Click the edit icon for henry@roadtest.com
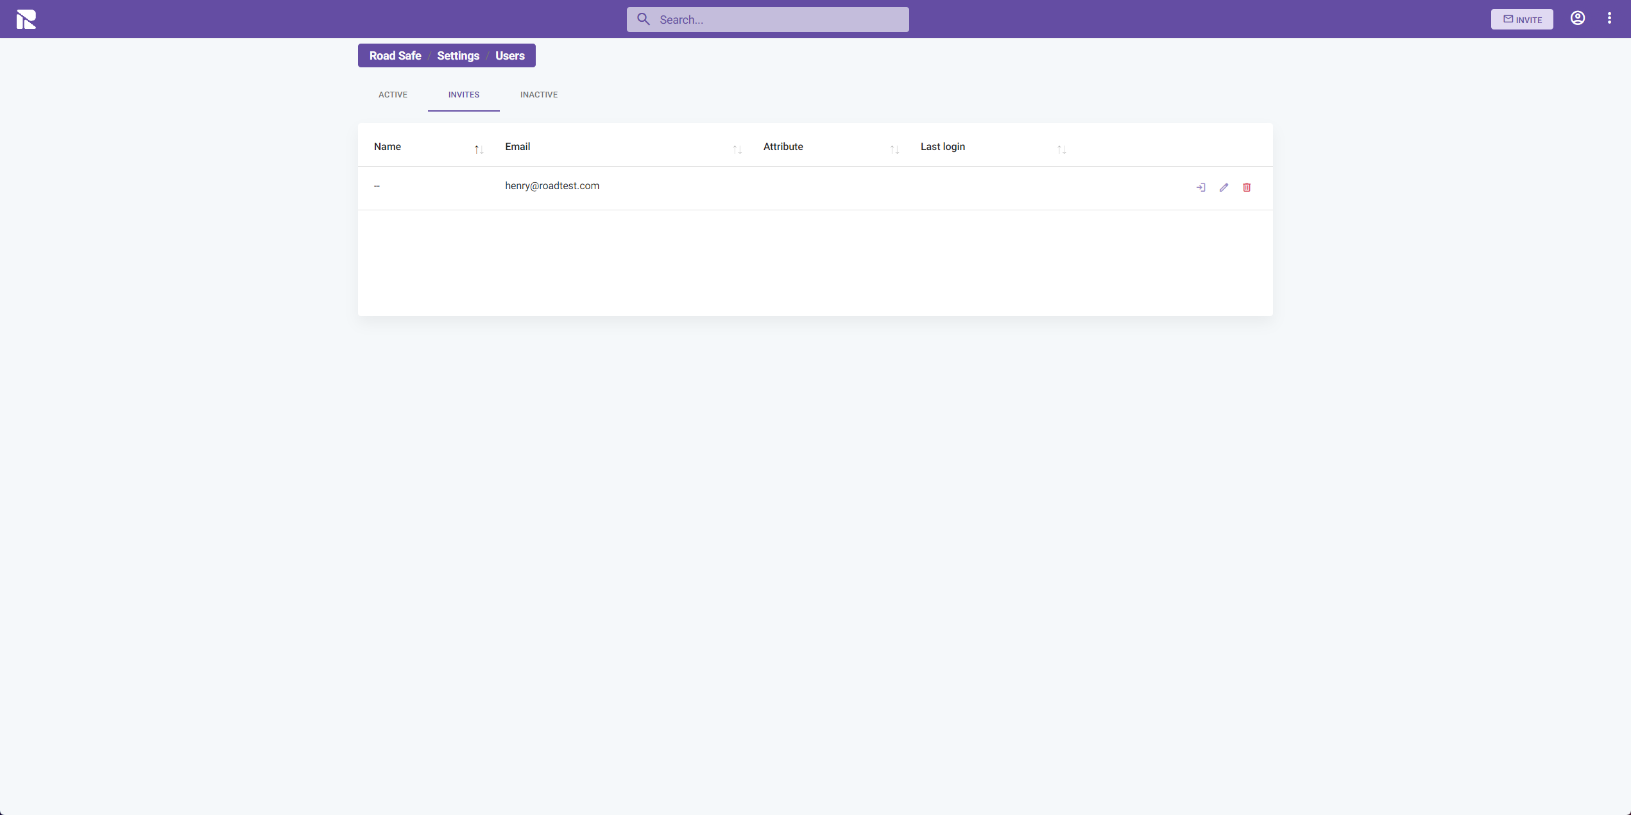The width and height of the screenshot is (1631, 815). click(x=1224, y=187)
